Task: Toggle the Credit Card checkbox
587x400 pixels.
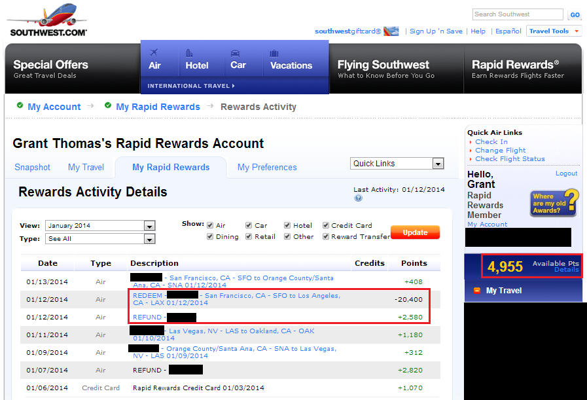Action: [x=326, y=225]
